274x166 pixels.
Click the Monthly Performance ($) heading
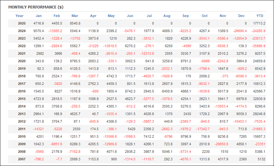click(x=36, y=7)
